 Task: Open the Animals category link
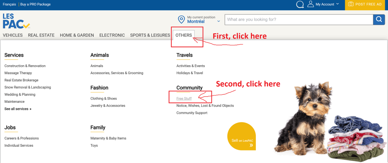[97, 66]
